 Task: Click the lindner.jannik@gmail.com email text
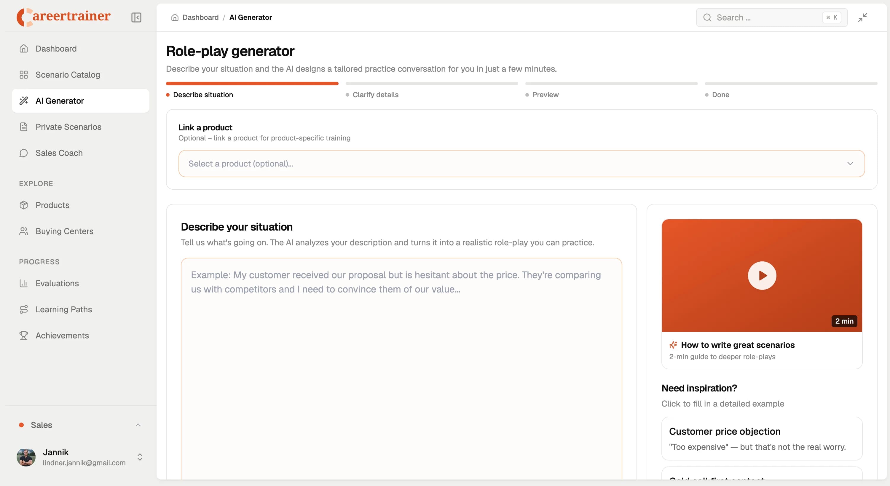[x=84, y=463]
